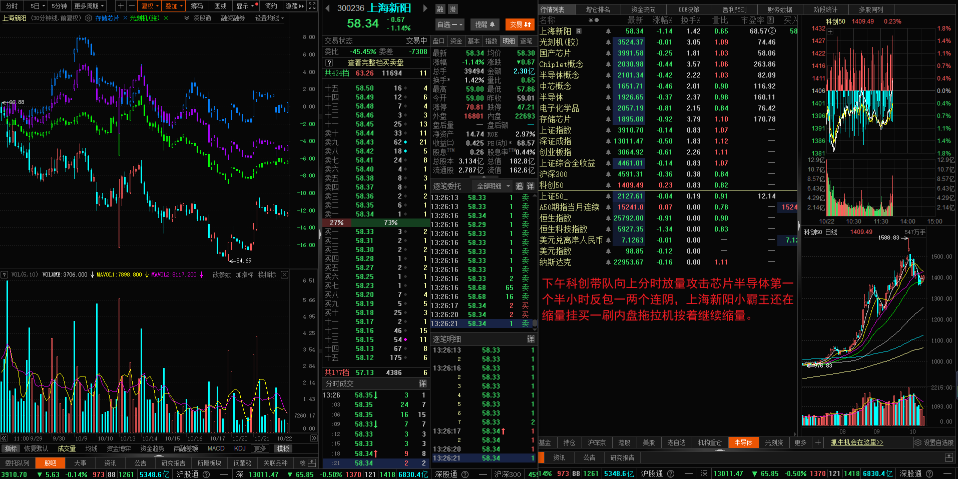Open the 设置均线 dropdown
This screenshot has height=479, width=958.
269,18
